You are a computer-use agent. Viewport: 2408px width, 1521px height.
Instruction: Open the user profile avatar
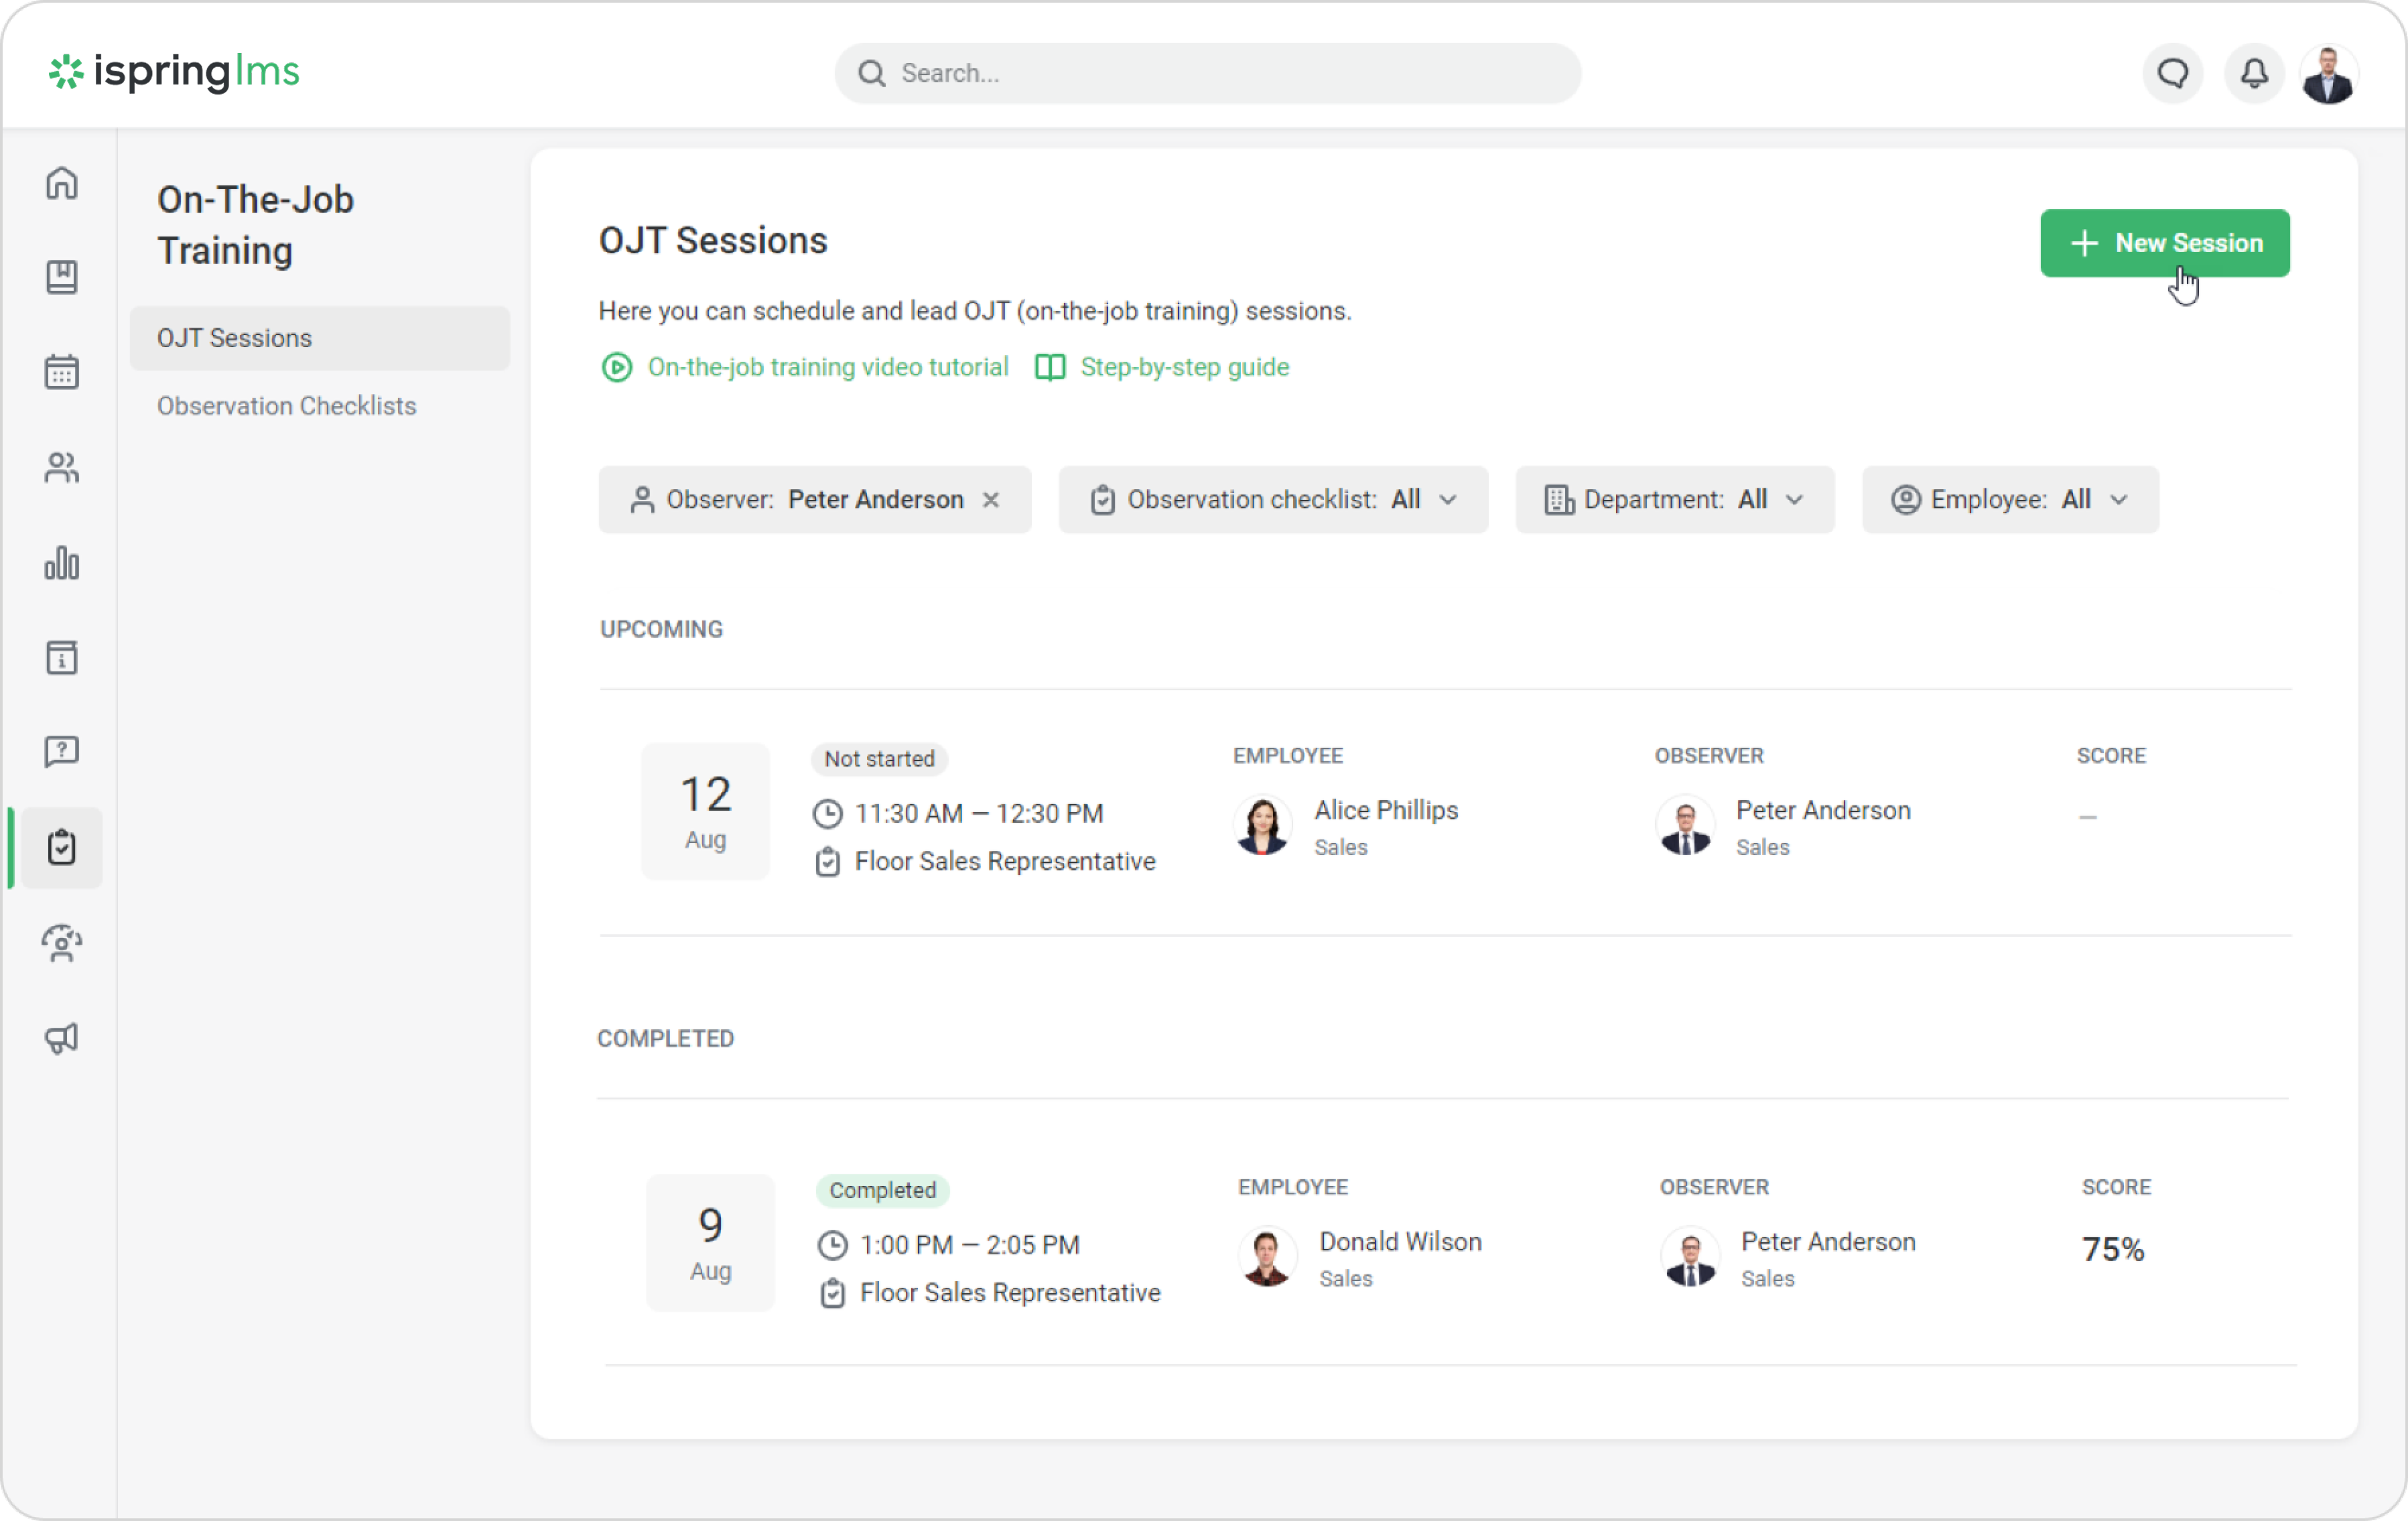(x=2328, y=73)
